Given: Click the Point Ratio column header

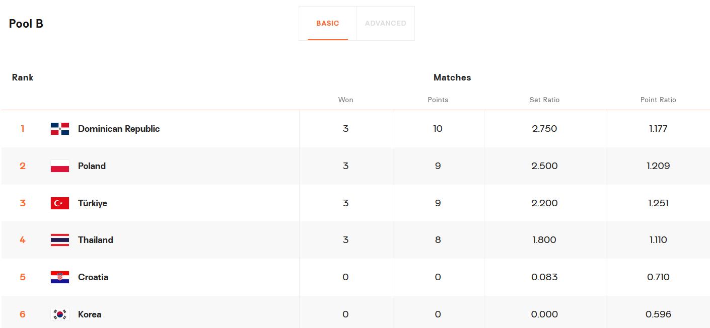Looking at the screenshot, I should click(x=658, y=100).
